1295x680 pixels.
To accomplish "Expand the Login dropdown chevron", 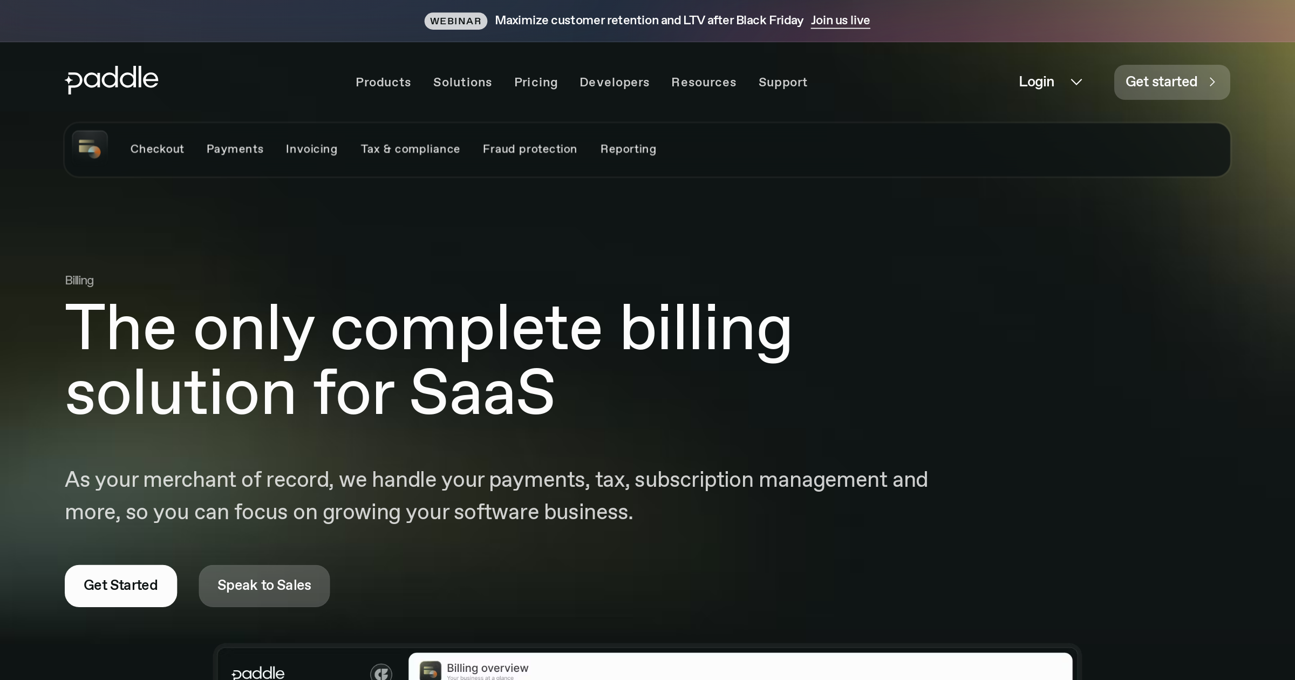I will tap(1076, 82).
